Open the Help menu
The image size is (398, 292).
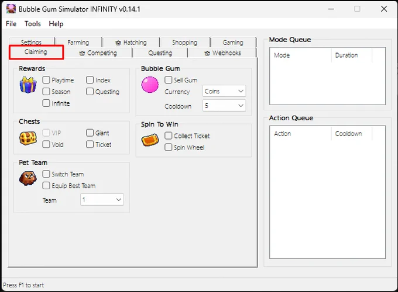point(56,24)
